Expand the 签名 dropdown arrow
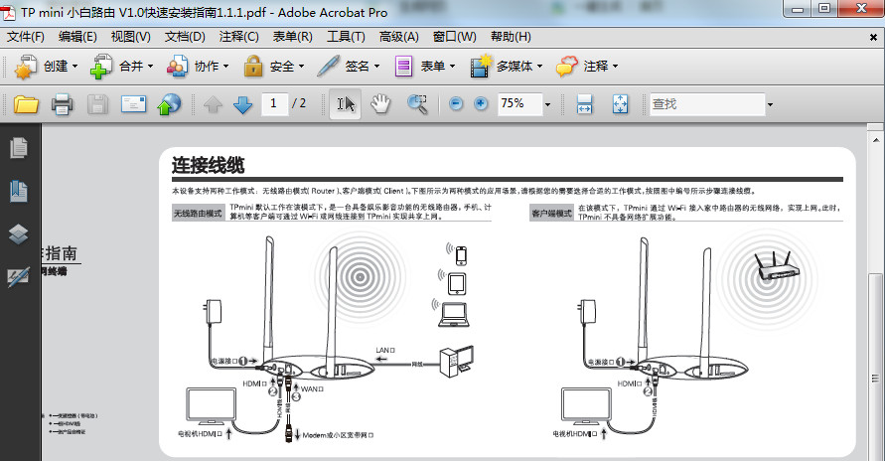Image resolution: width=885 pixels, height=461 pixels. click(377, 67)
